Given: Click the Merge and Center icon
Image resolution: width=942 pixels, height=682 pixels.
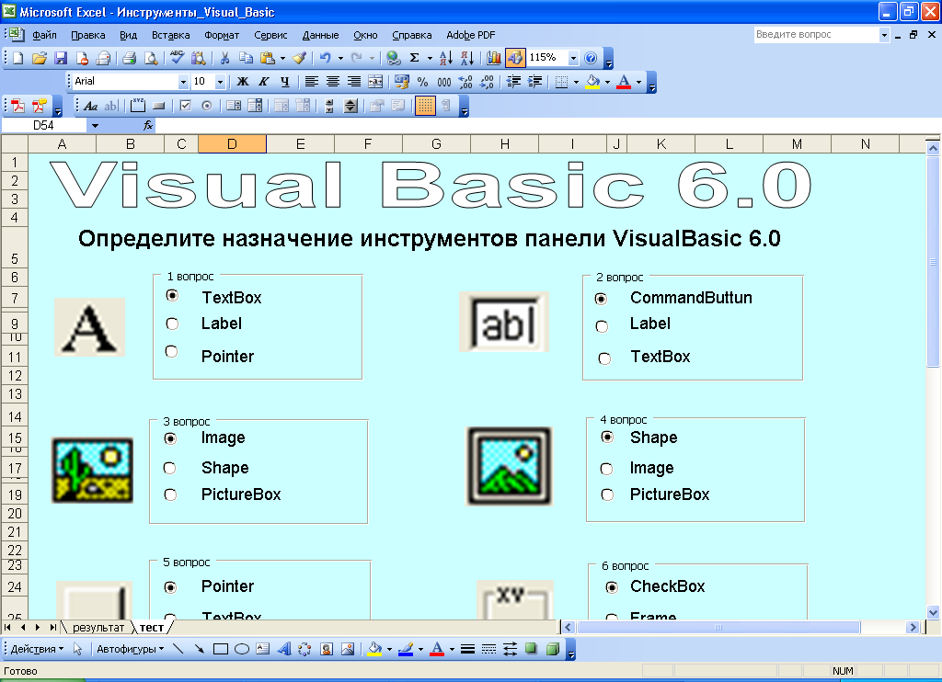Looking at the screenshot, I should click(375, 82).
